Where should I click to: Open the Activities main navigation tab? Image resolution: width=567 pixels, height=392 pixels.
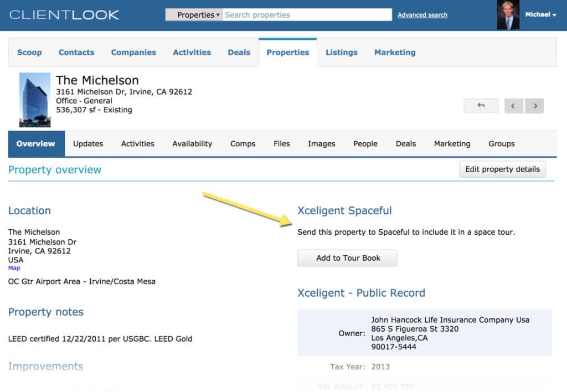pos(192,53)
